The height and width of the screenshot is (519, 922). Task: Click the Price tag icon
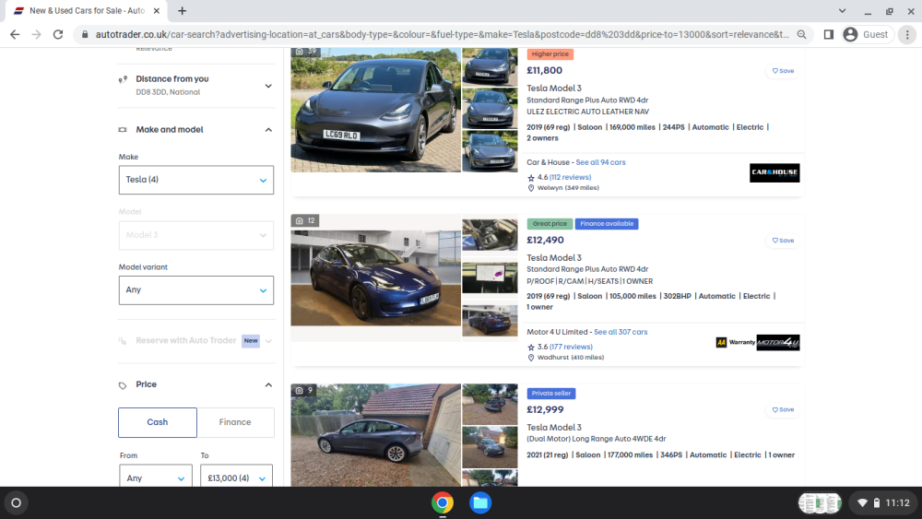pos(123,385)
